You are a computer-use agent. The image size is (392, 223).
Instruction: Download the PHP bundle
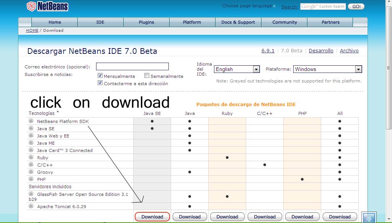click(x=302, y=217)
